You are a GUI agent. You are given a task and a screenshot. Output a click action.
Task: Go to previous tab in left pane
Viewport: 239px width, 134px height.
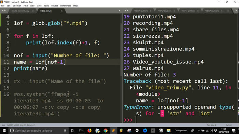click(x=3, y=11)
